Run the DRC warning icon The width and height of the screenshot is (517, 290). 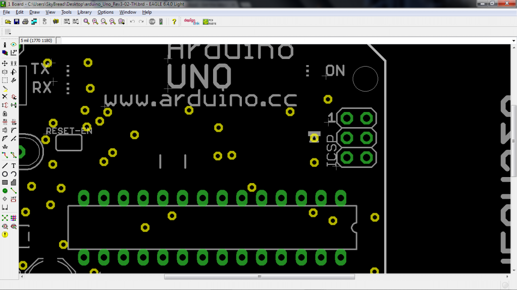pyautogui.click(x=5, y=235)
